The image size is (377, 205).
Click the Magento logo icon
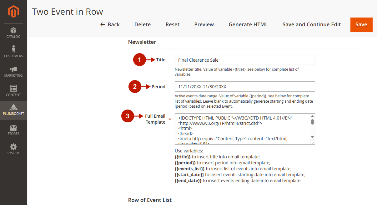pos(13,12)
